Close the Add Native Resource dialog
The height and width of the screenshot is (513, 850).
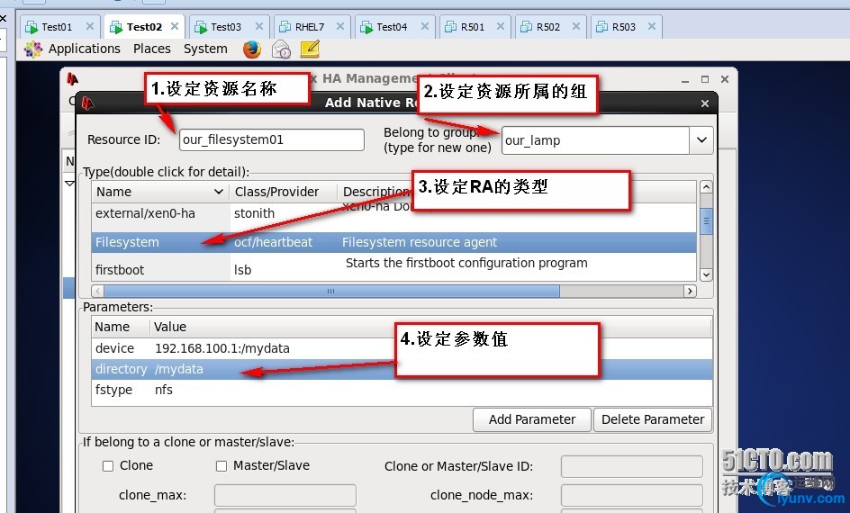705,103
